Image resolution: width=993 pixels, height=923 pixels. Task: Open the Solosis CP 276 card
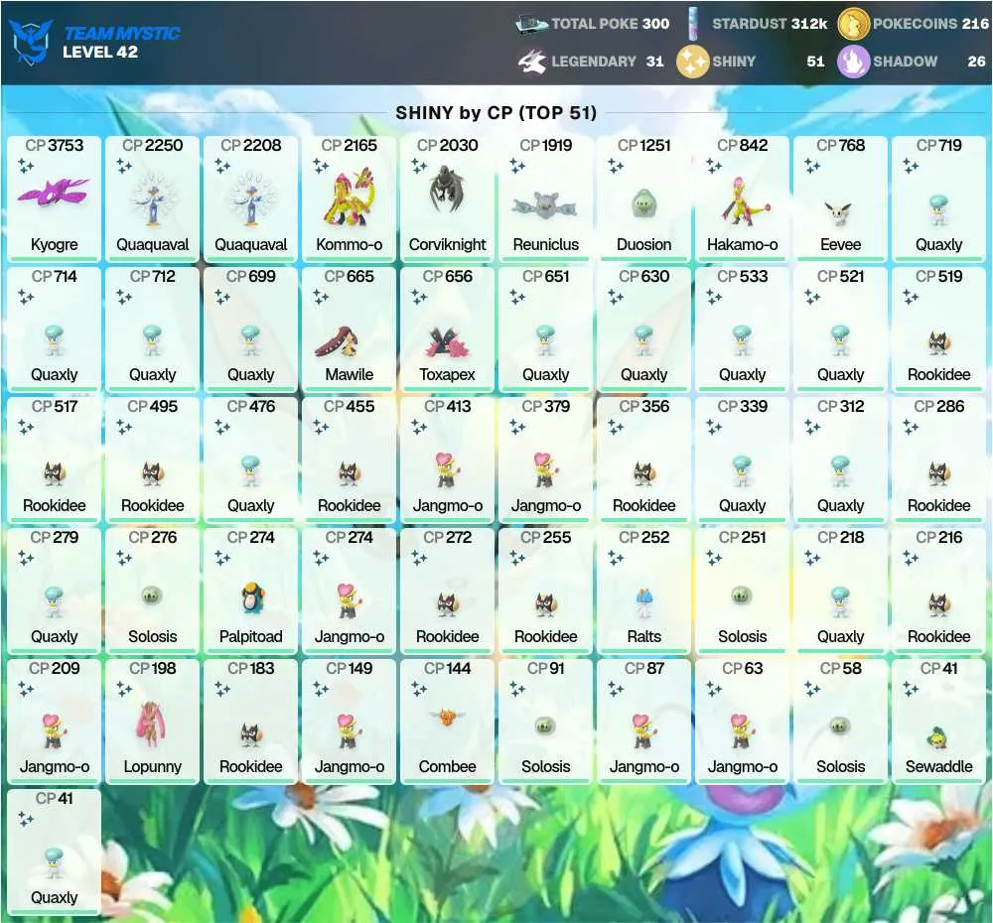152,591
